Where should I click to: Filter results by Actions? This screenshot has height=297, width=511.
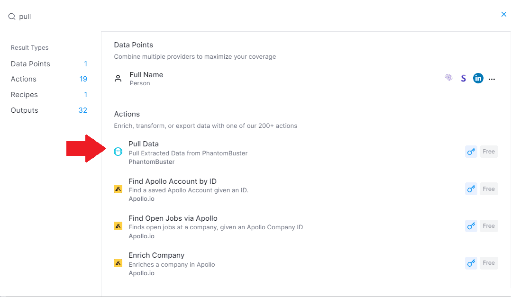pyautogui.click(x=49, y=79)
